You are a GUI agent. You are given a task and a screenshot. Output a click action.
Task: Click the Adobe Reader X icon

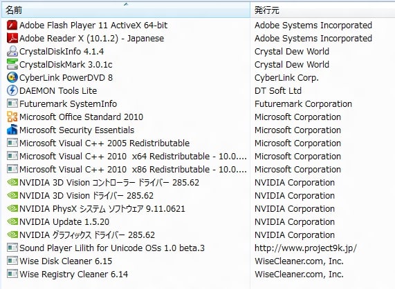tap(12, 38)
